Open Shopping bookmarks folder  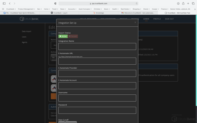point(137,9)
